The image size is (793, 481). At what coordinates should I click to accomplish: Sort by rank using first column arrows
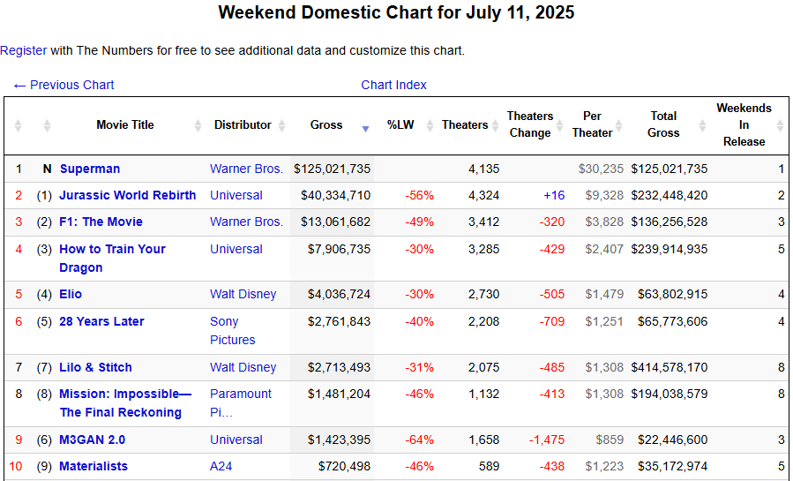[19, 125]
